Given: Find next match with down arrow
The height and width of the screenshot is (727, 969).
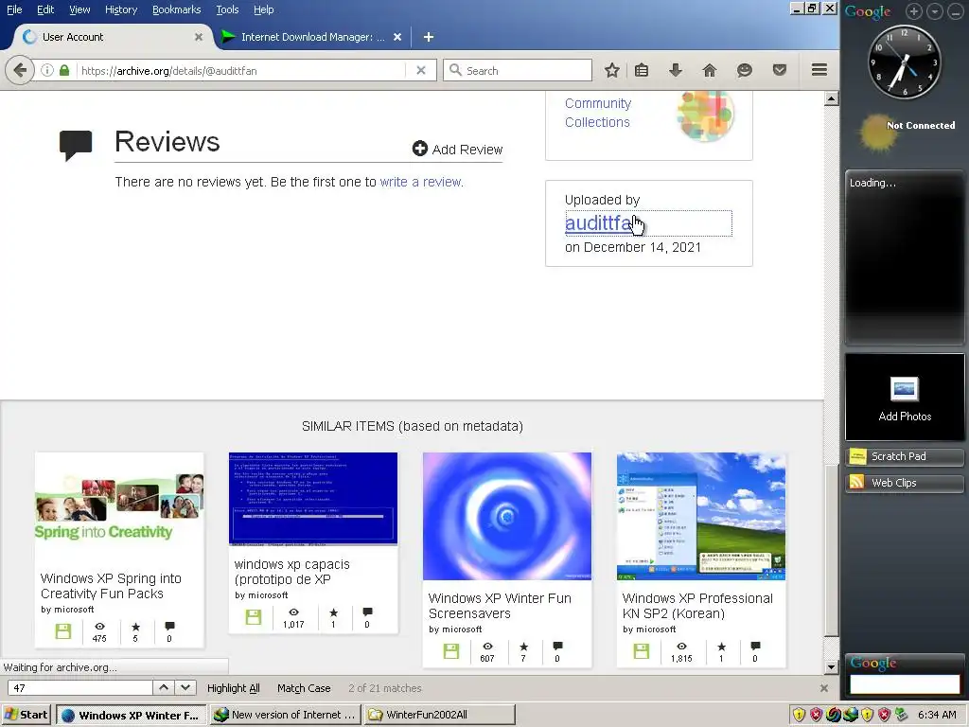Looking at the screenshot, I should (185, 687).
